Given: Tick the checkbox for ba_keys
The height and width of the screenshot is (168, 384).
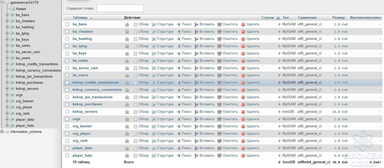Looking at the screenshot, I should click(67, 53).
